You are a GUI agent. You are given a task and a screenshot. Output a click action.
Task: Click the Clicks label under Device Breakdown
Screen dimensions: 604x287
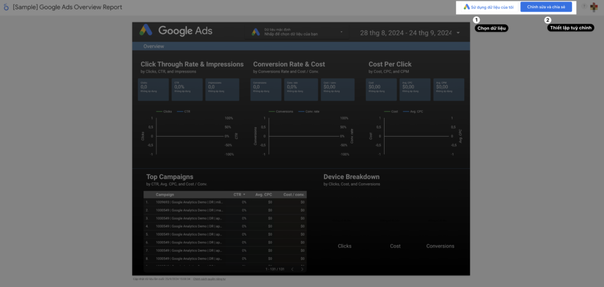(x=344, y=246)
